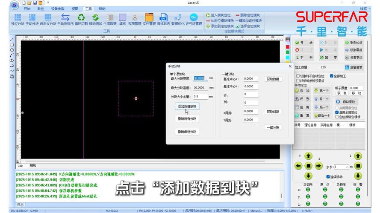Screen dimensions: 380x213
Task: Select the curve drawing tool
Action: [x=12, y=71]
